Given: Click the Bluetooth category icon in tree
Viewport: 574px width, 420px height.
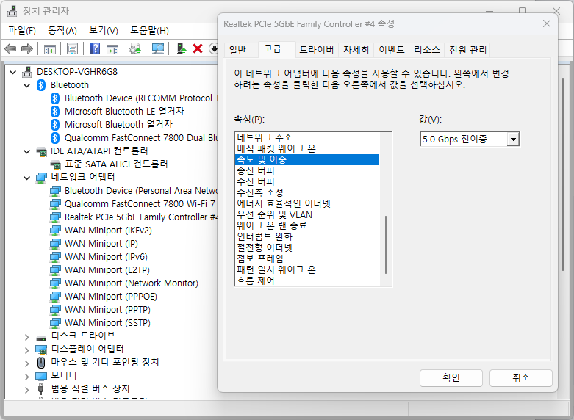Looking at the screenshot, I should point(41,85).
